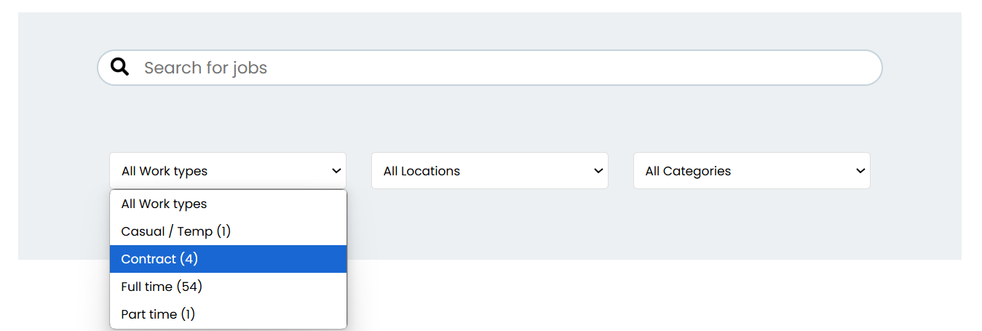This screenshot has width=982, height=331.
Task: Choose Casual / Temp (1) from the list
Action: point(228,231)
